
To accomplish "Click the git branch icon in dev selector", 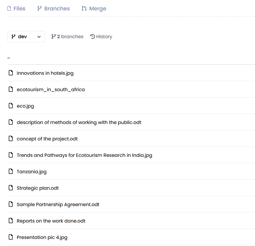I will [x=13, y=37].
